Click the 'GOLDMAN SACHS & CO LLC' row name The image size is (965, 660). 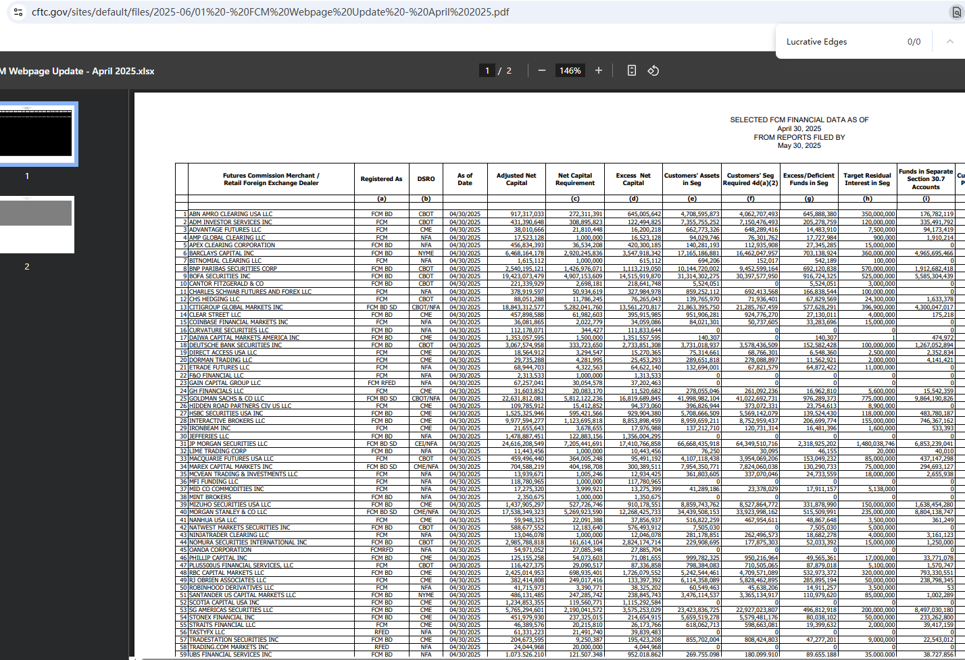tap(226, 399)
